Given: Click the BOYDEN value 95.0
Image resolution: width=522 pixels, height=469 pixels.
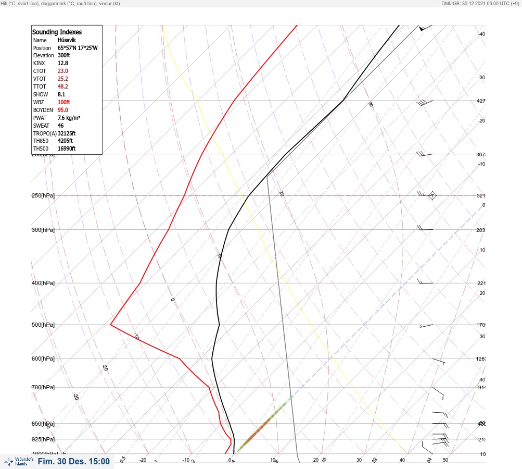Looking at the screenshot, I should 62,110.
